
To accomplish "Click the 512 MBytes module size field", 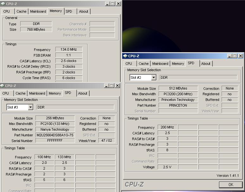I will click(178, 88).
